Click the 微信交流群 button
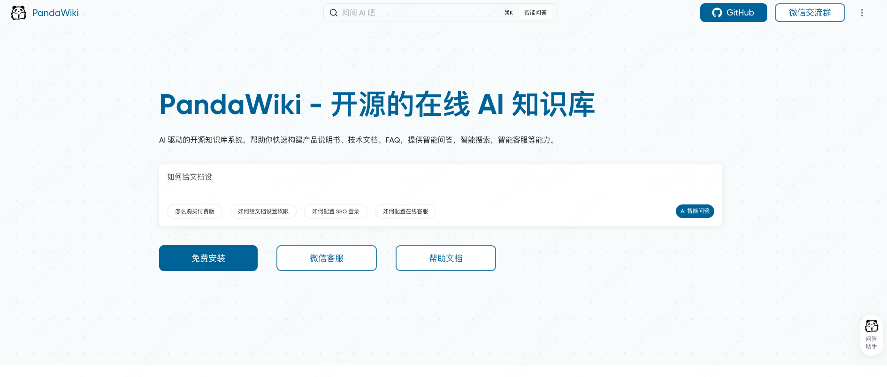This screenshot has height=377, width=887. 810,13
